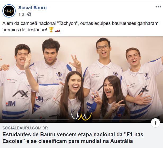Click the Team Tachyon emblem on the second boy's shirt
163x148 pixels.
tap(59, 76)
